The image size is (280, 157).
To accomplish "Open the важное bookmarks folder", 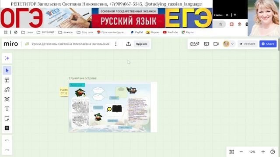I will 66,32.
